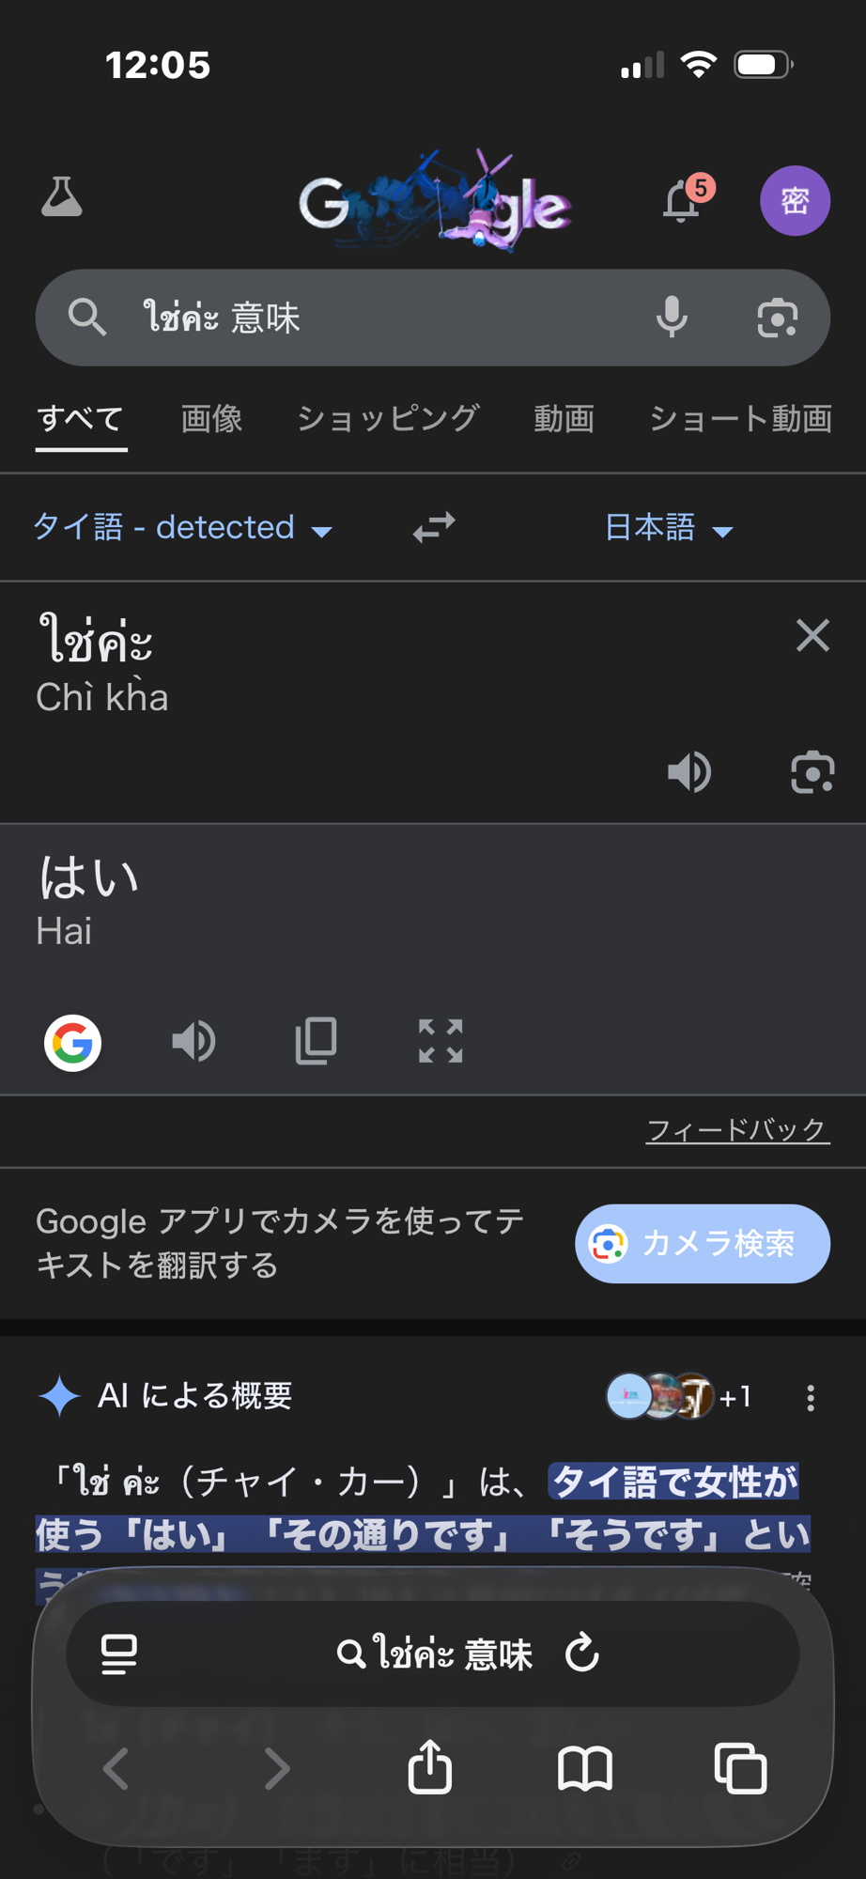Tap the カメラ検索 button
Viewport: 866px width, 1879px height.
point(702,1244)
